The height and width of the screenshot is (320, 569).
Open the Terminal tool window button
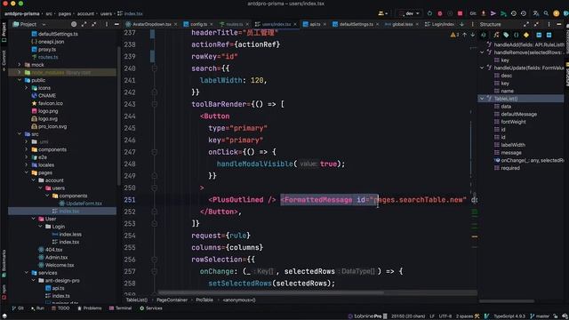pos(121,308)
